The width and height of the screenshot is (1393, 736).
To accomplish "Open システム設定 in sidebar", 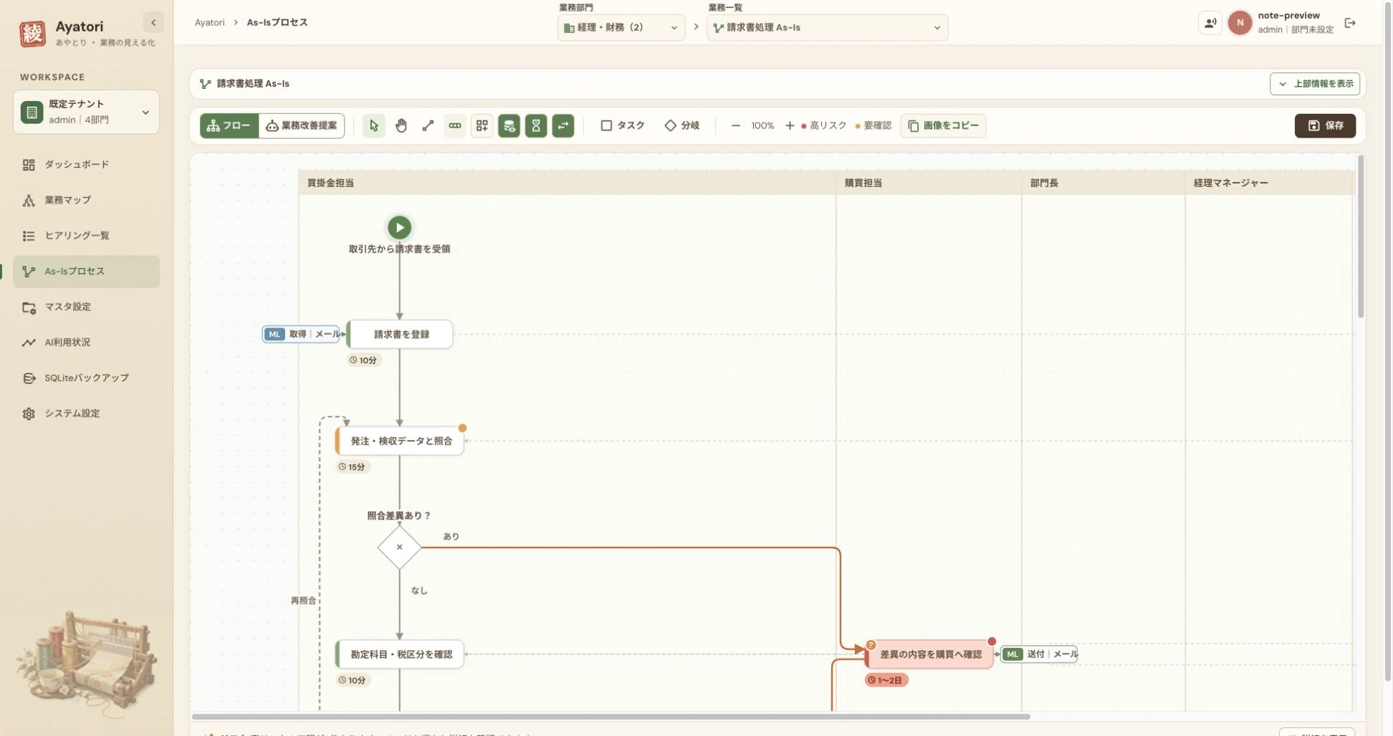I will 86,414.
